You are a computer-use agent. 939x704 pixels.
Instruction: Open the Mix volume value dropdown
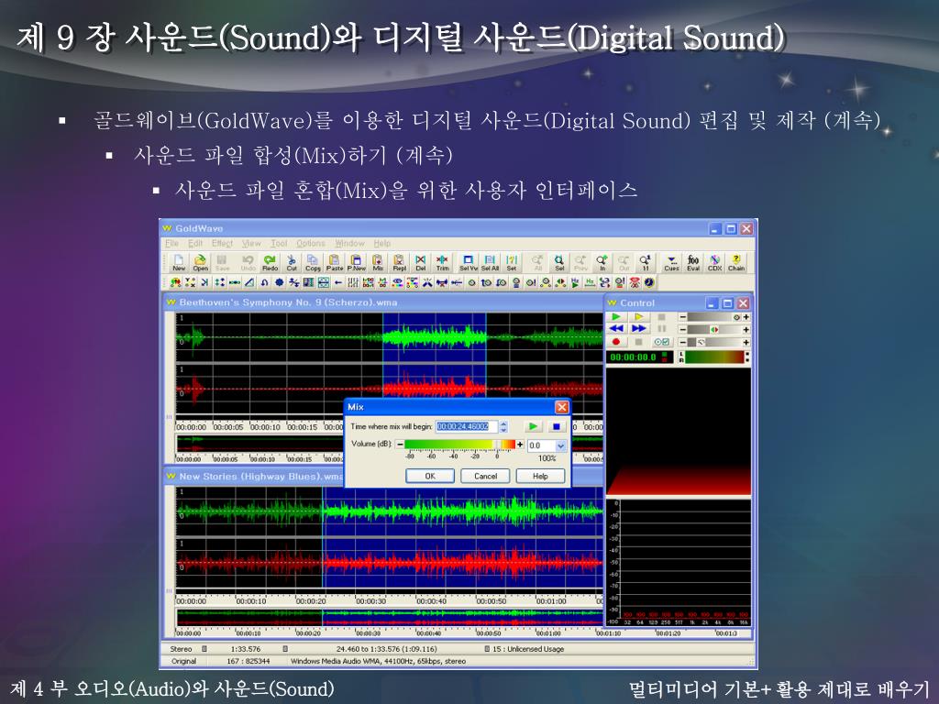pos(560,445)
